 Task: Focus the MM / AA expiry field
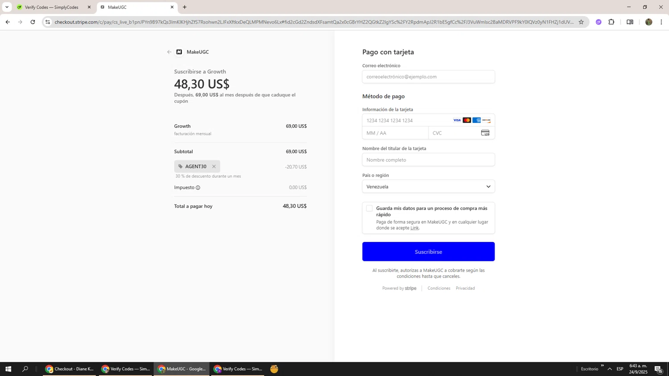coord(395,133)
